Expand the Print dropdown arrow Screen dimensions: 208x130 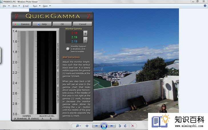pos(19,6)
